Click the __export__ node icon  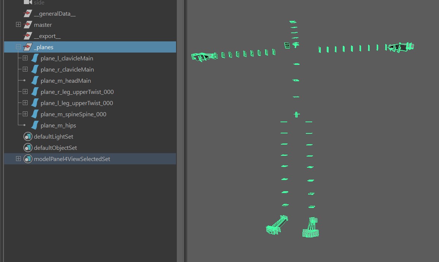click(x=27, y=36)
